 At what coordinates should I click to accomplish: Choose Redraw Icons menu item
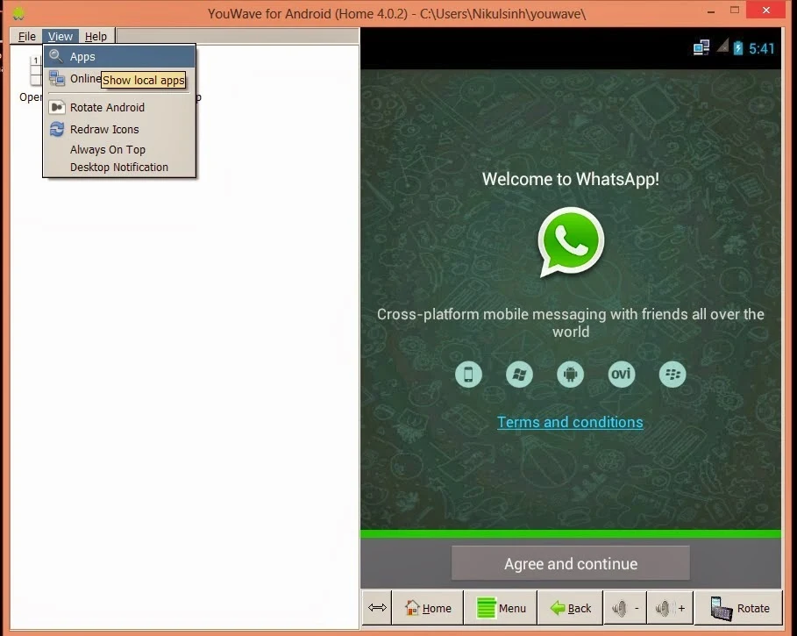(x=119, y=129)
